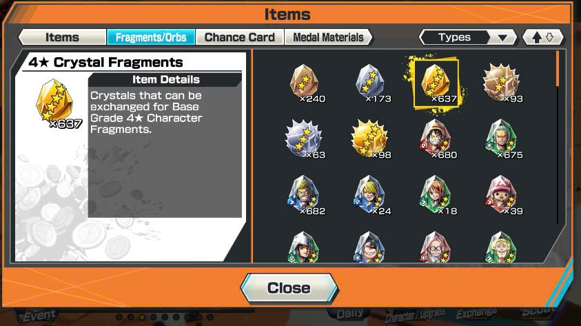Screen dimensions: 581x326
Task: Click the orange item list scrollbar
Action: pos(558,69)
